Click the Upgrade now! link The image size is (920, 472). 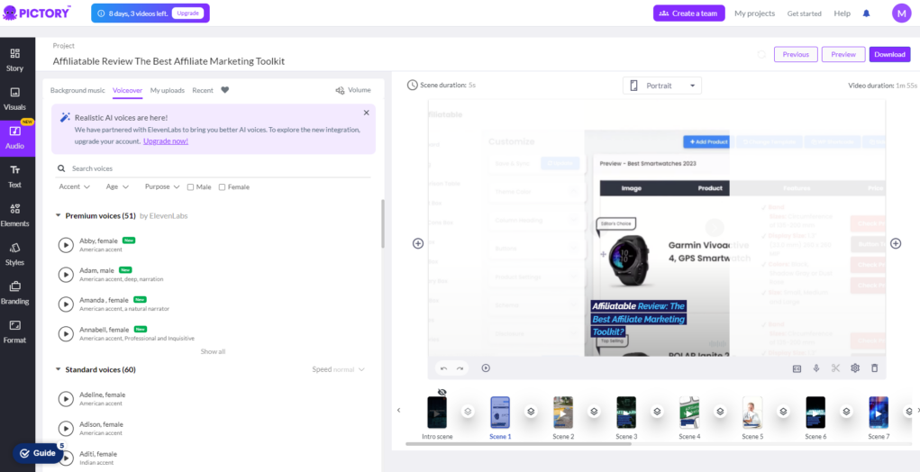(x=166, y=141)
